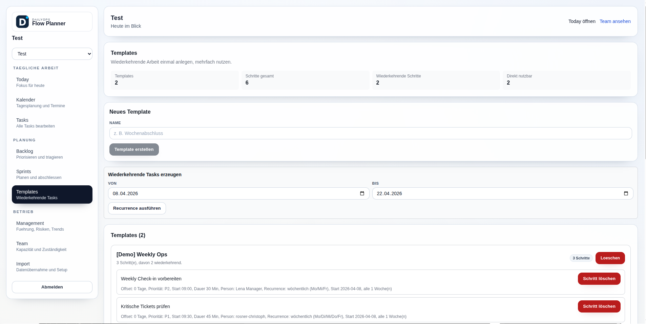Delete step Weekly Check-in vorbereiten
The image size is (646, 324).
[599, 279]
